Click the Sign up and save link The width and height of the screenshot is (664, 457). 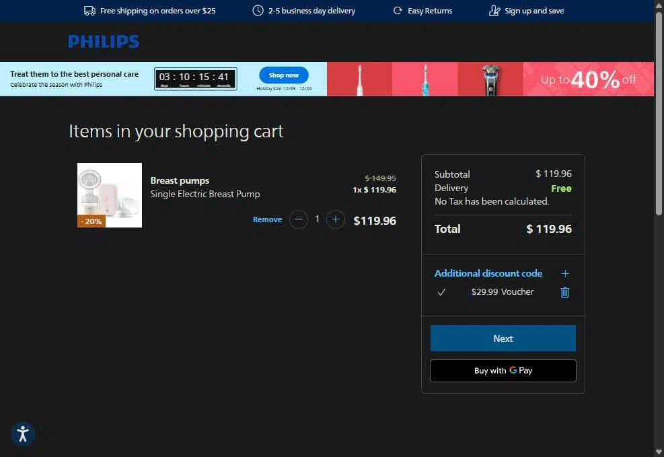point(534,11)
